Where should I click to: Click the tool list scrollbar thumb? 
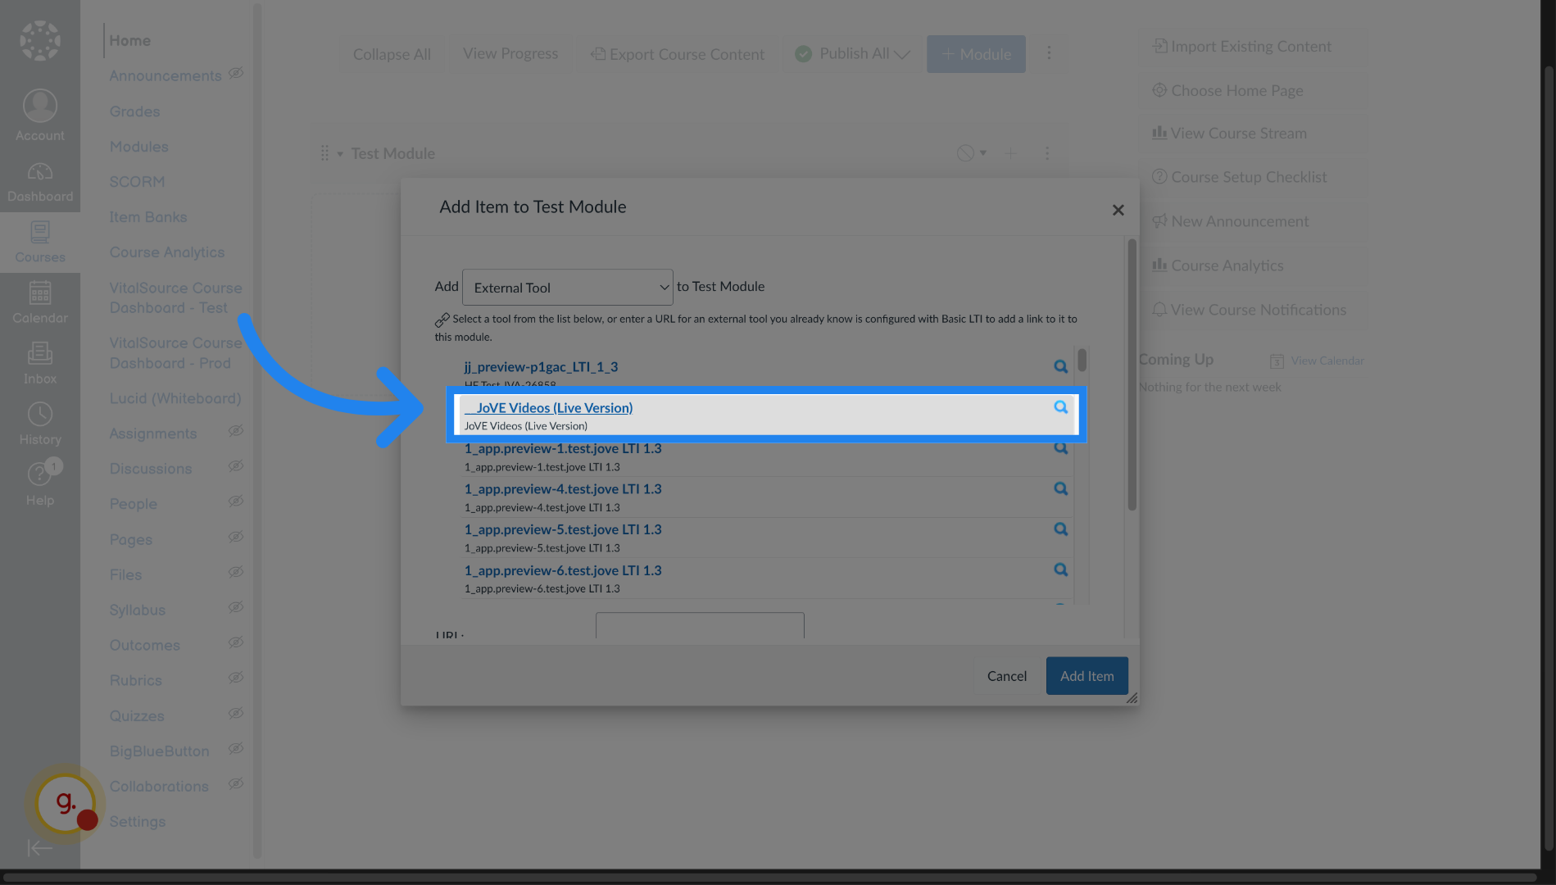point(1082,360)
